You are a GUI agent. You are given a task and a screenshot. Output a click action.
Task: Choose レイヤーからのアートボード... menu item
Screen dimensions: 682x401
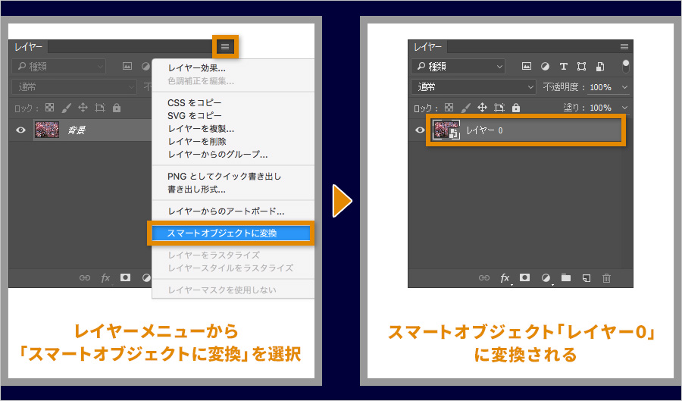(x=226, y=211)
